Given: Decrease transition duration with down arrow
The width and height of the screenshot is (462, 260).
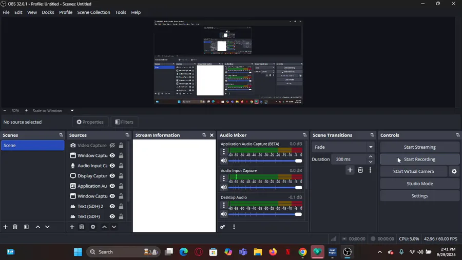Looking at the screenshot, I should [371, 162].
